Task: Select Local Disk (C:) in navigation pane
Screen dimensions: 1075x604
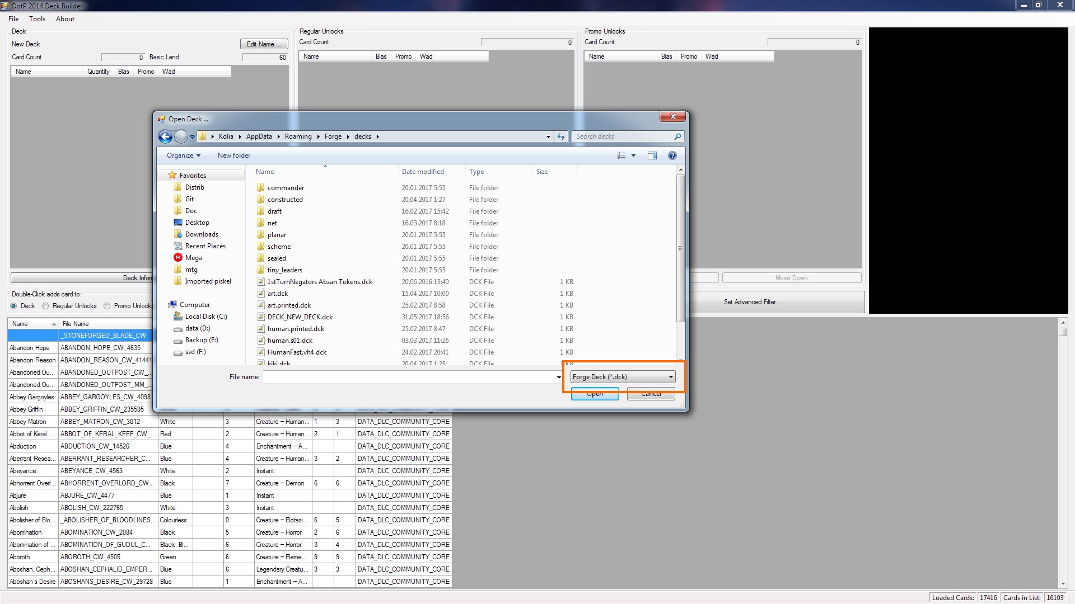Action: (205, 317)
